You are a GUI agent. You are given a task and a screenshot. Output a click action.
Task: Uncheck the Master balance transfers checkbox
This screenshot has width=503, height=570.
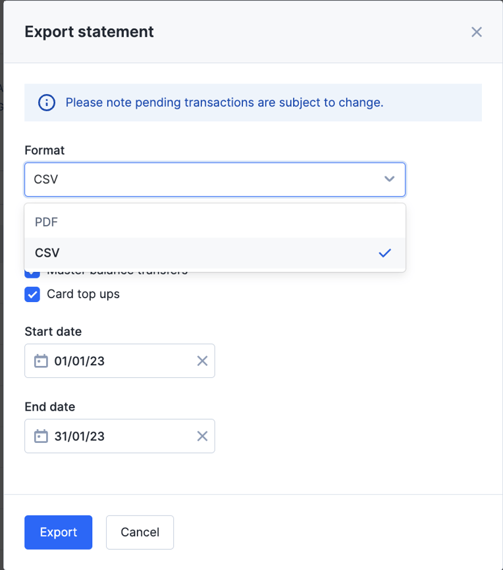(32, 270)
